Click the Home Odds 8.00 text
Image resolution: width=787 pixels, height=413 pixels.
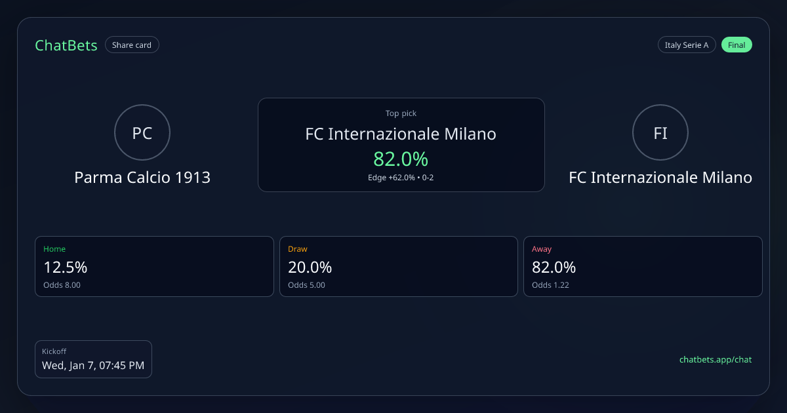click(x=62, y=285)
